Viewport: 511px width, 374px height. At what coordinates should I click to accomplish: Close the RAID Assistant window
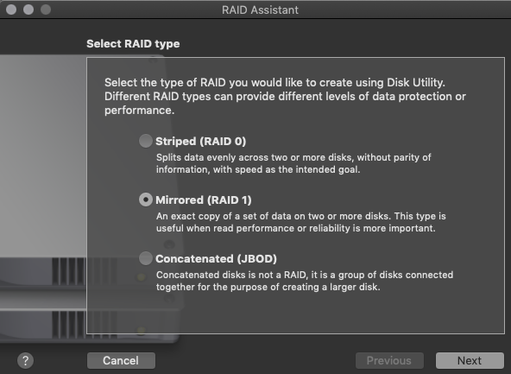point(11,10)
